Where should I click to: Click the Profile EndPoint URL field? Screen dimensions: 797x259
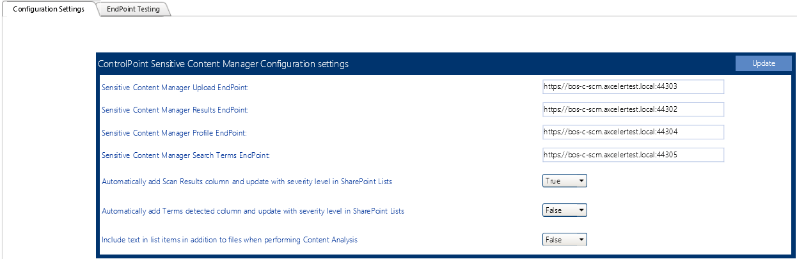pos(633,132)
